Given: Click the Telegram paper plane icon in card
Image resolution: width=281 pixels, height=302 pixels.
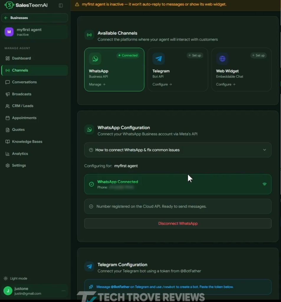Looking at the screenshot, I should 159,59.
